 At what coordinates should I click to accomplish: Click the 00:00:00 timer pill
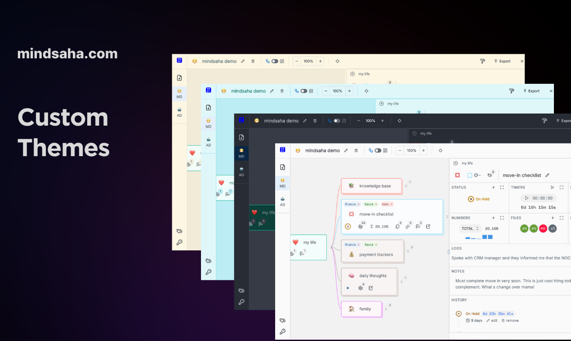coord(538,198)
